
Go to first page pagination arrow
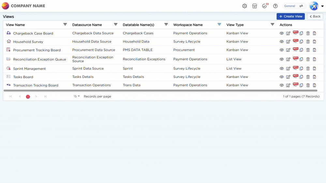coord(10,96)
